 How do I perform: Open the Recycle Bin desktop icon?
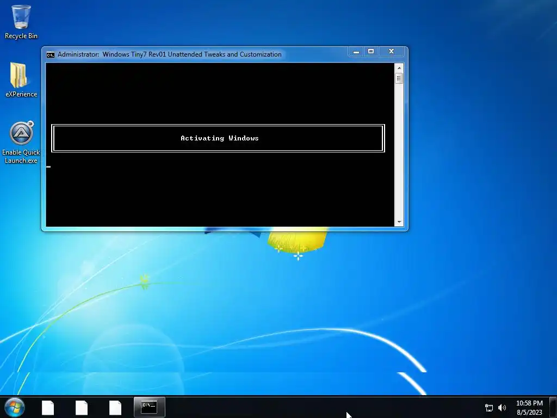coord(21,22)
